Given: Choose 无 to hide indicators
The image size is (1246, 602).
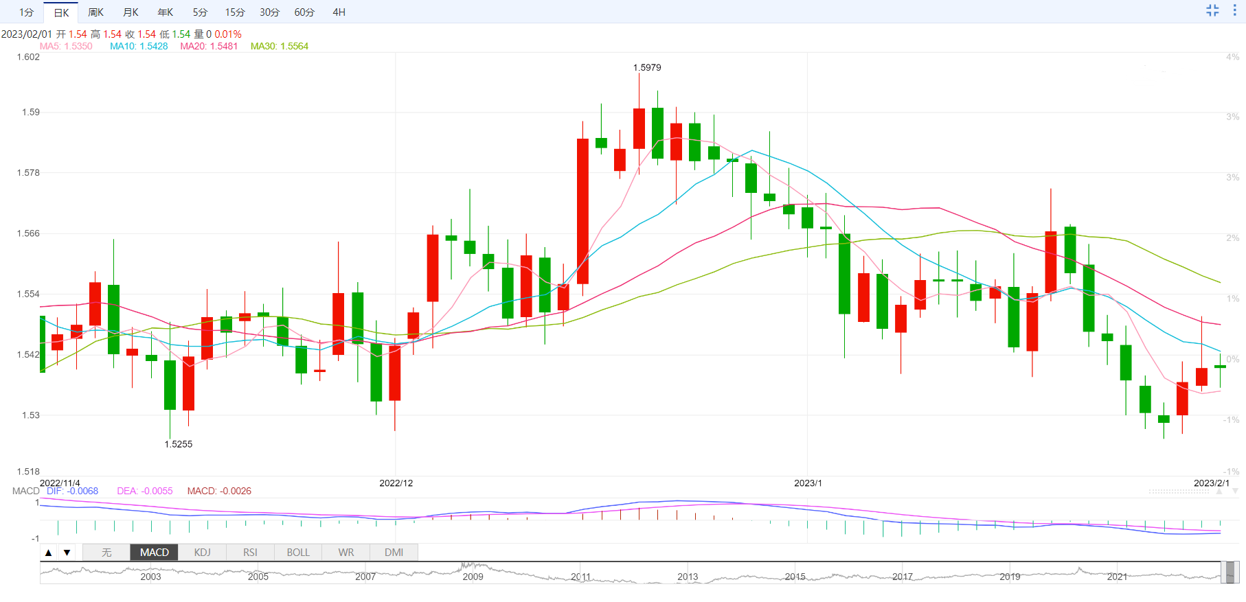Looking at the screenshot, I should pos(106,553).
